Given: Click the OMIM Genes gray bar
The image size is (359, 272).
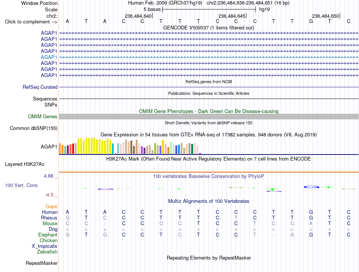Looking at the screenshot, I should click(209, 116).
